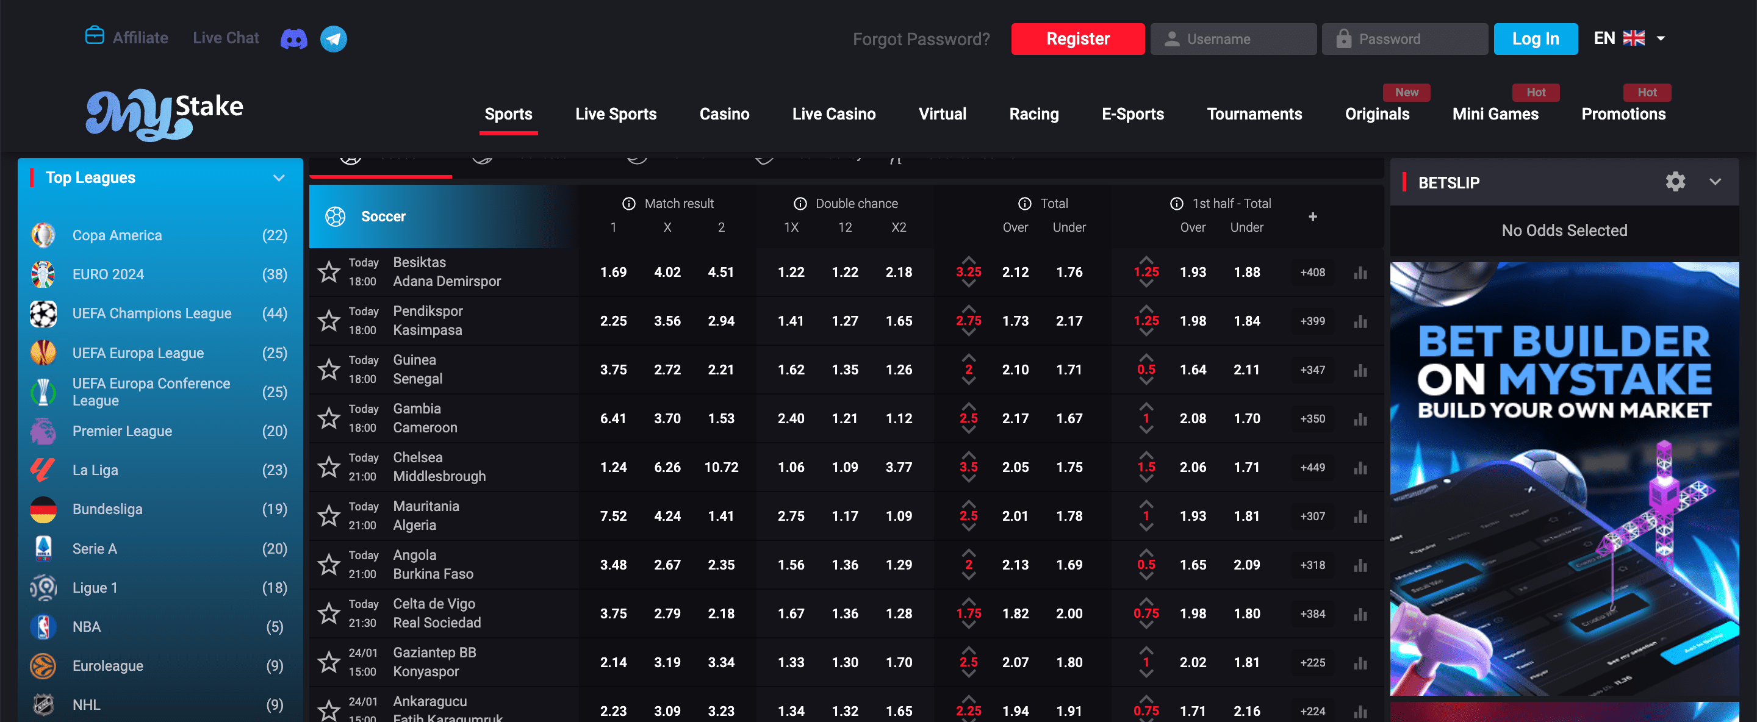The image size is (1757, 722).
Task: Click Total info icon
Action: [x=1024, y=203]
